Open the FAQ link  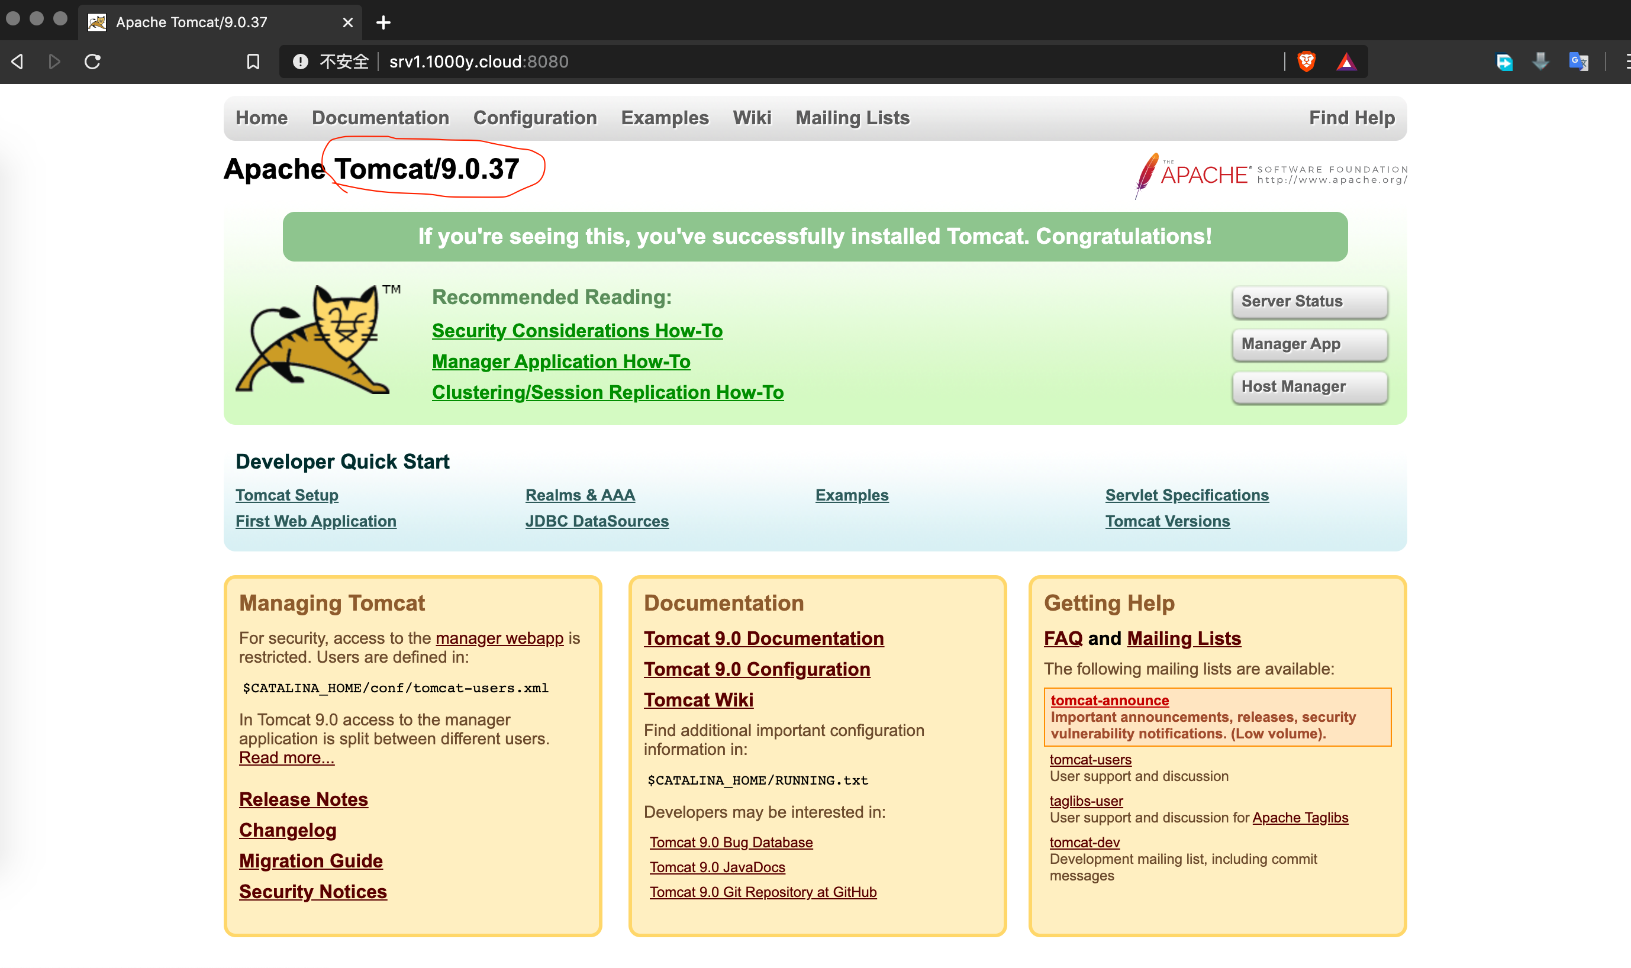point(1063,638)
